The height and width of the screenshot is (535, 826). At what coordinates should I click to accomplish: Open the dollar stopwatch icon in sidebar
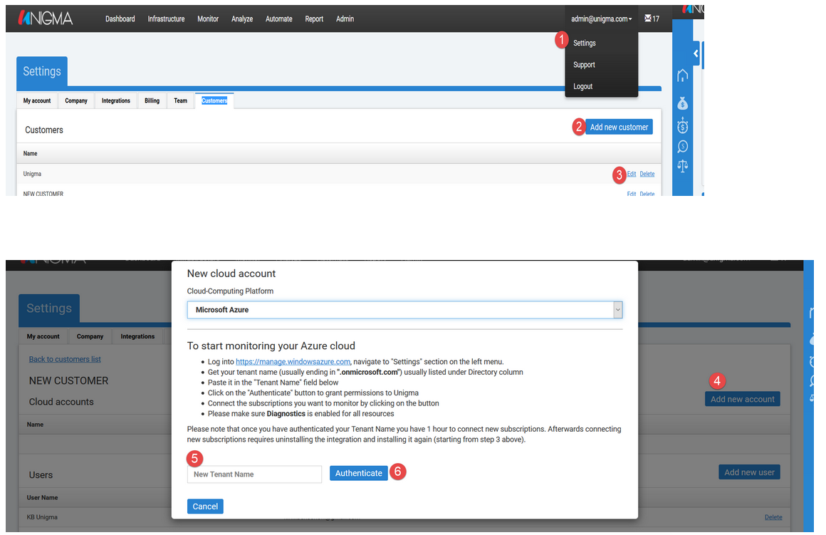(683, 125)
